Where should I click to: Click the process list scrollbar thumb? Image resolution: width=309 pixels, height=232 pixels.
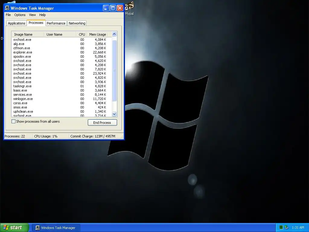point(114,70)
